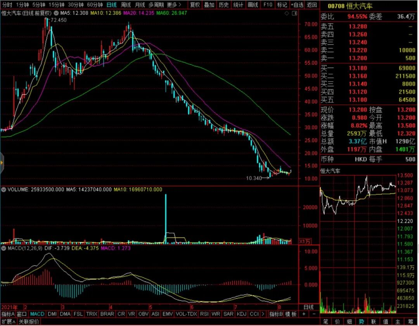Switch side panel to 联 linked tab
419x326 pixels.
[374, 322]
